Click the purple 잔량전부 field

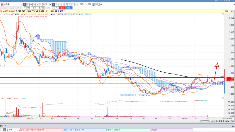(x=171, y=129)
